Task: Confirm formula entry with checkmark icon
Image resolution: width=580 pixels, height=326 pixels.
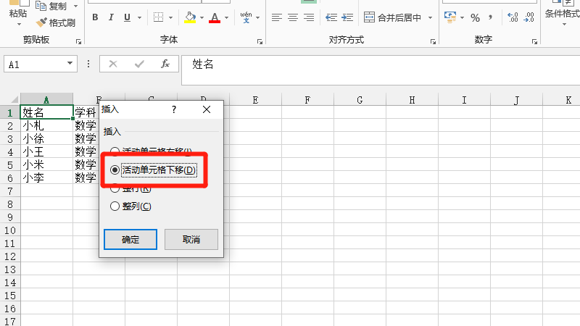Action: [x=139, y=64]
